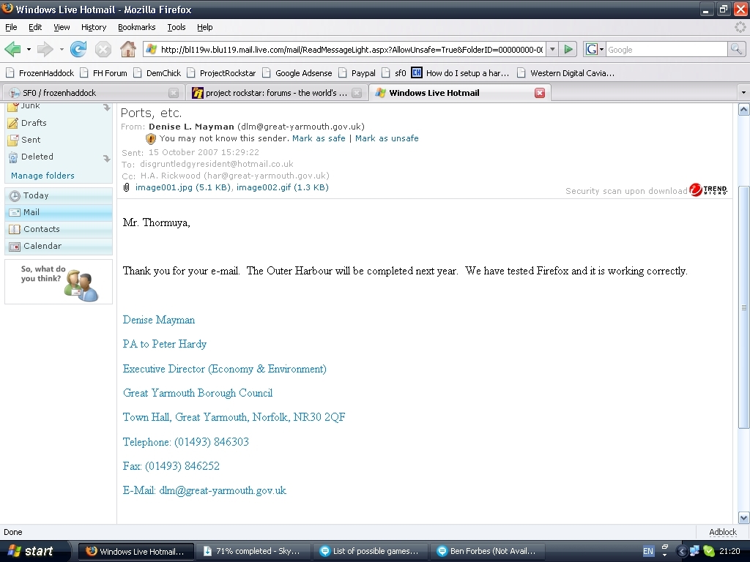Open the FH Forum bookmark
Screen dimensions: 750x562
coord(104,73)
